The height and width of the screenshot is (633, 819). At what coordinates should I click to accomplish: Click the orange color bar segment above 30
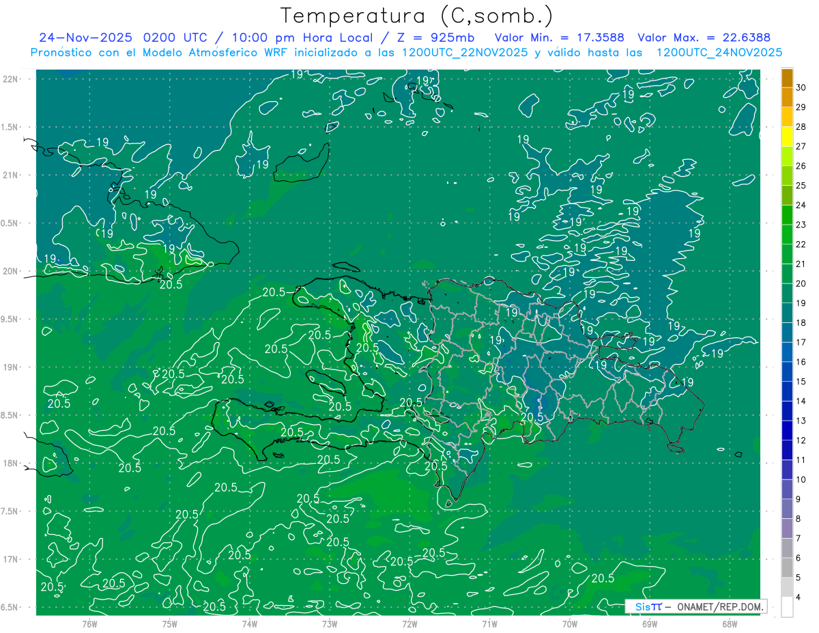(x=787, y=78)
